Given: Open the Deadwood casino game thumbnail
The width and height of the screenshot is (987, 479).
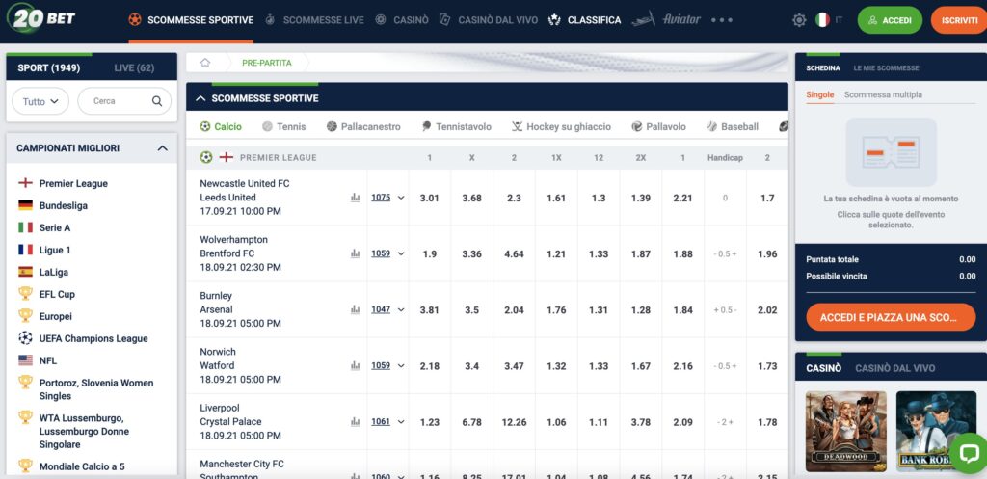Looking at the screenshot, I should (846, 431).
